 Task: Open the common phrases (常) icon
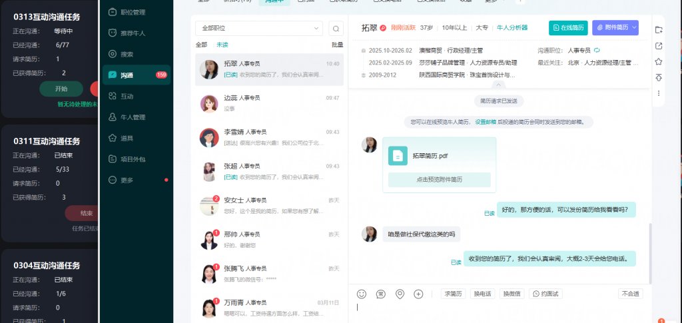[381, 294]
